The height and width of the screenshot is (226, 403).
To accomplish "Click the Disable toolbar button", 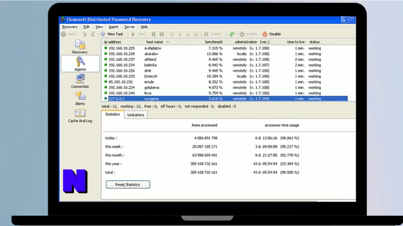I will click(x=272, y=34).
